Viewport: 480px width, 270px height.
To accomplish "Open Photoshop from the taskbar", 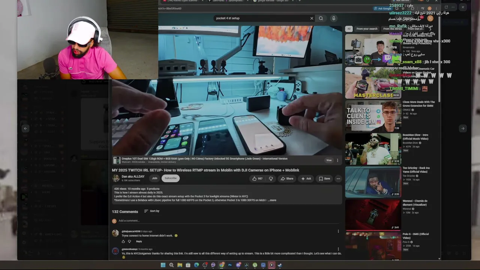I will 230,265.
